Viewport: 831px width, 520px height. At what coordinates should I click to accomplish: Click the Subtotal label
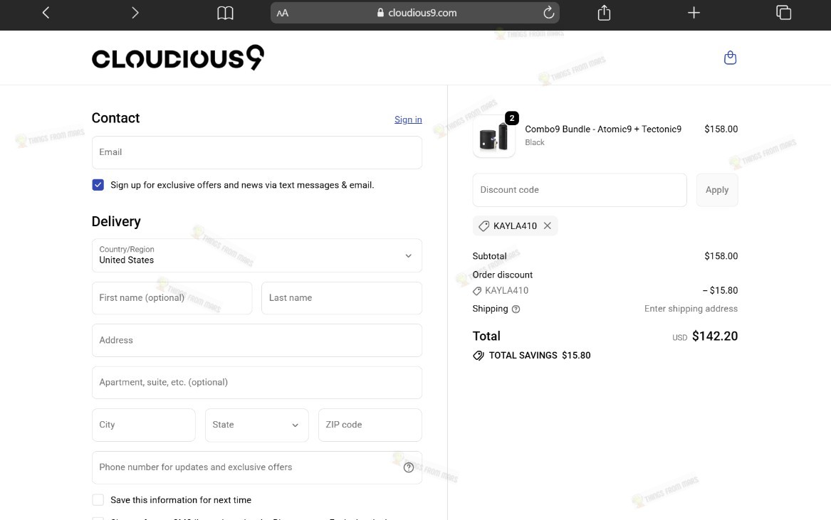tap(489, 256)
